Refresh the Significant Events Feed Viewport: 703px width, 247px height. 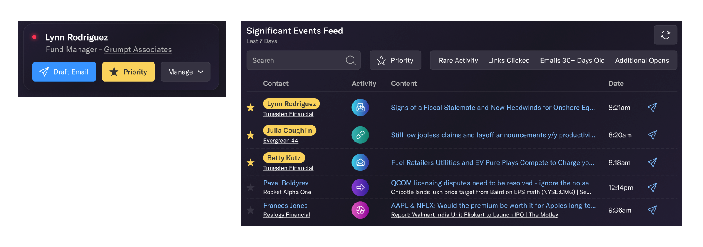tap(665, 35)
